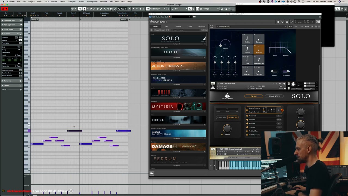Apply Quantize Lengths button
Screen dimensions: 348x196
click(x=20, y=70)
